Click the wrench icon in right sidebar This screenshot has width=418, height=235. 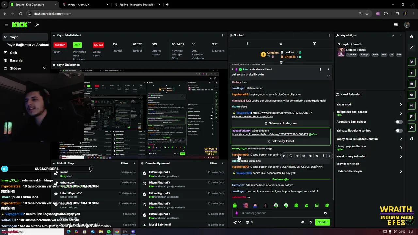pyautogui.click(x=412, y=128)
